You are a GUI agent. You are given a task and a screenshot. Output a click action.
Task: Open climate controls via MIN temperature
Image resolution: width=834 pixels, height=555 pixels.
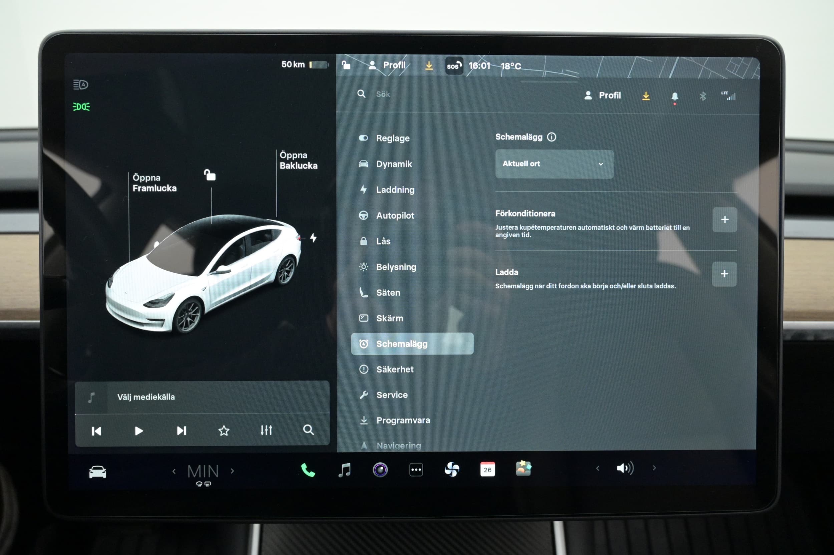203,472
